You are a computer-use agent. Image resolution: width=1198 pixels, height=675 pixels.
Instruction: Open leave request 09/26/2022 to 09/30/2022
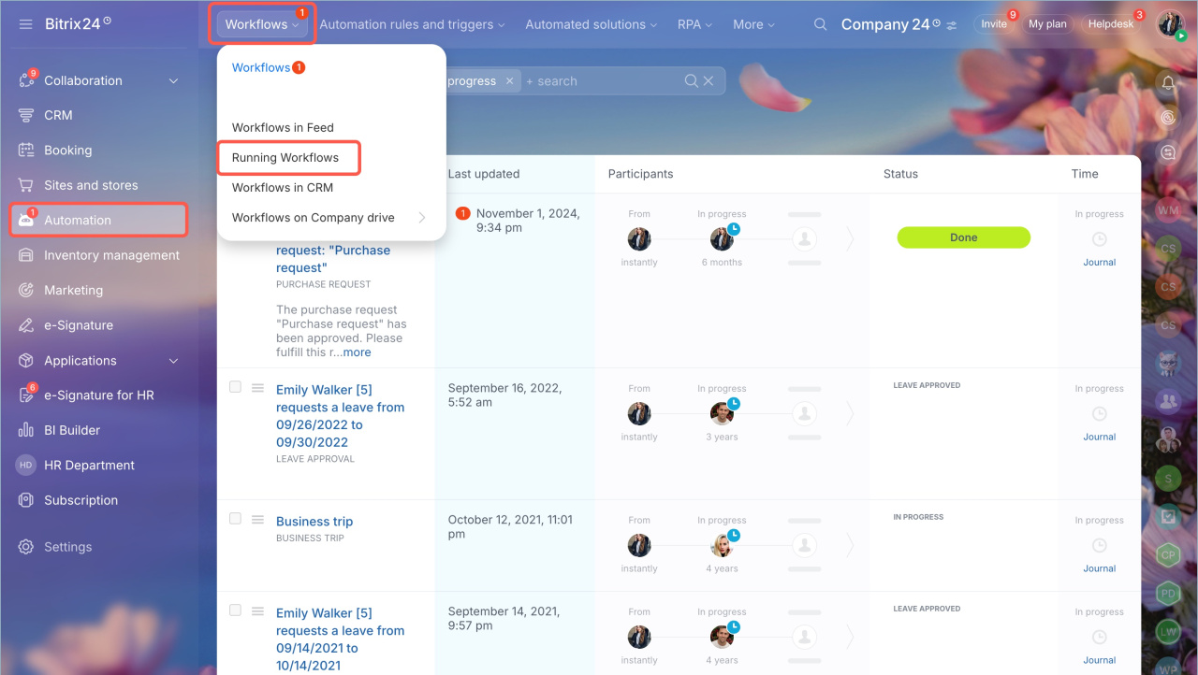(x=341, y=416)
